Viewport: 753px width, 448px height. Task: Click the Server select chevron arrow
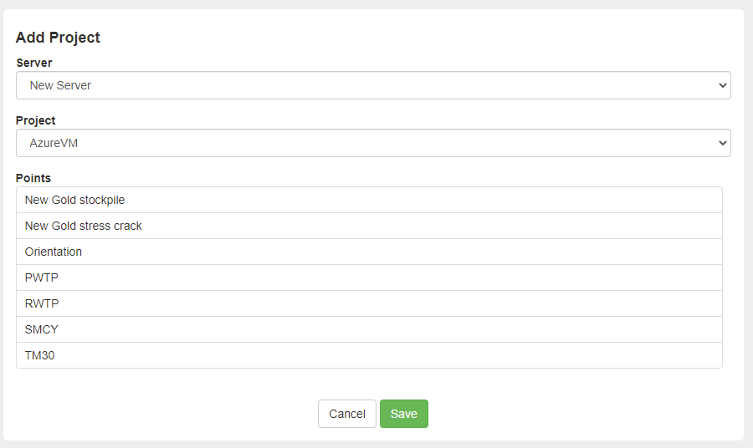(723, 85)
